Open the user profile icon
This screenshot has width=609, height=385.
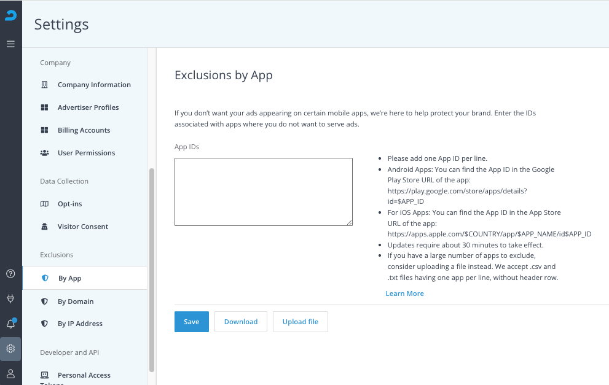tap(10, 374)
